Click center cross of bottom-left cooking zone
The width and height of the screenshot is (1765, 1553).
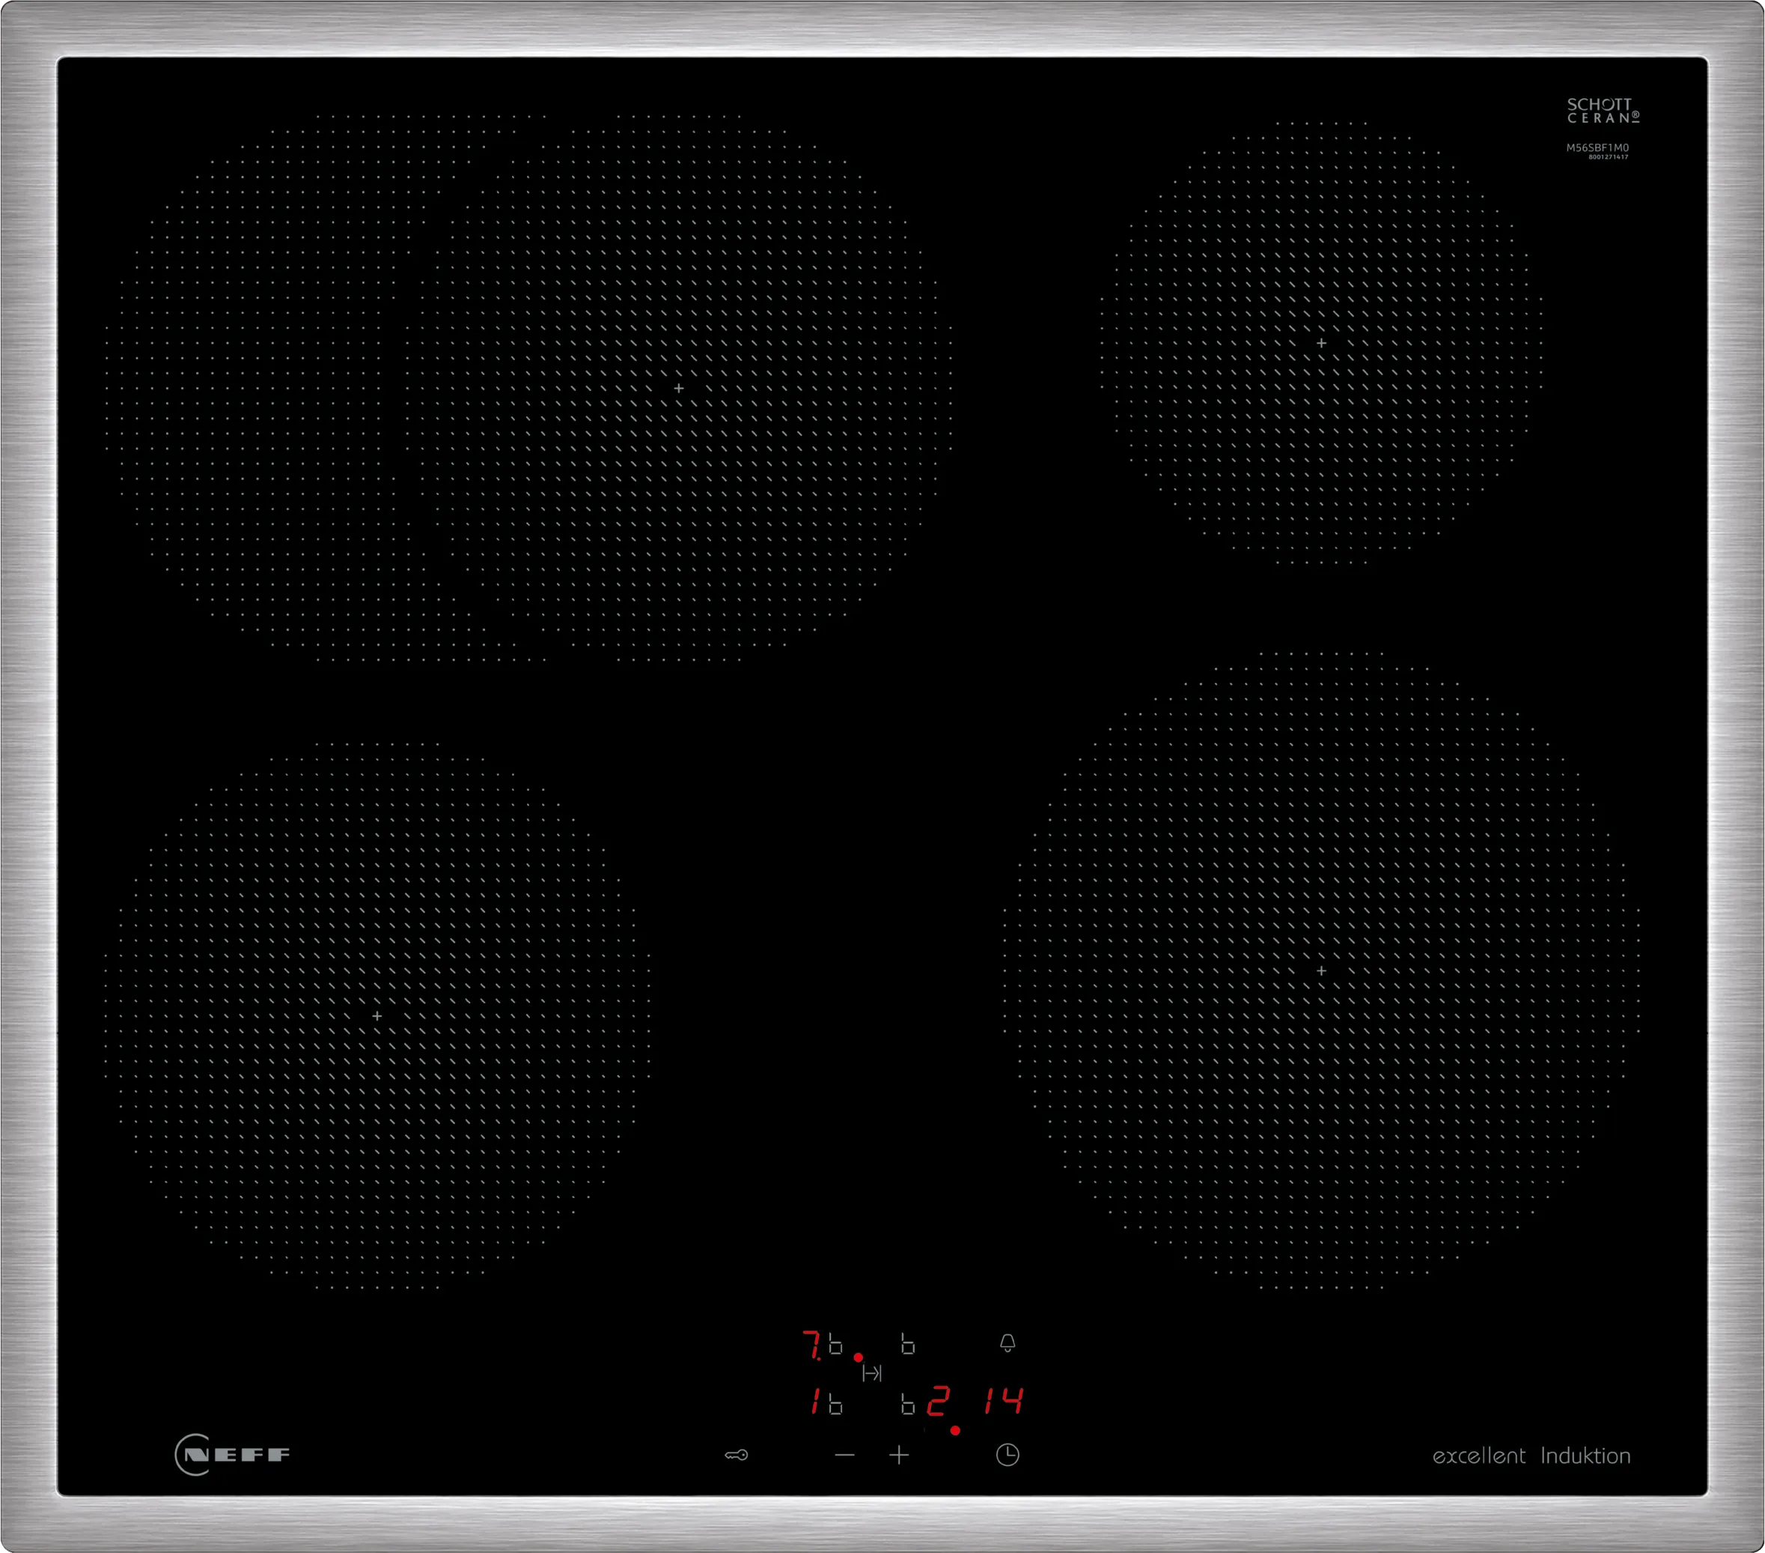tap(377, 1016)
